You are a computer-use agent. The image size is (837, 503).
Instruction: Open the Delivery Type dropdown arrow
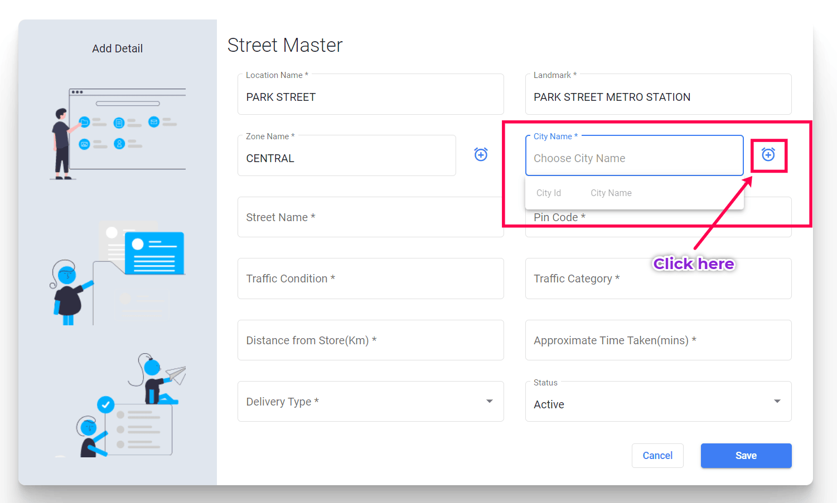coord(489,401)
